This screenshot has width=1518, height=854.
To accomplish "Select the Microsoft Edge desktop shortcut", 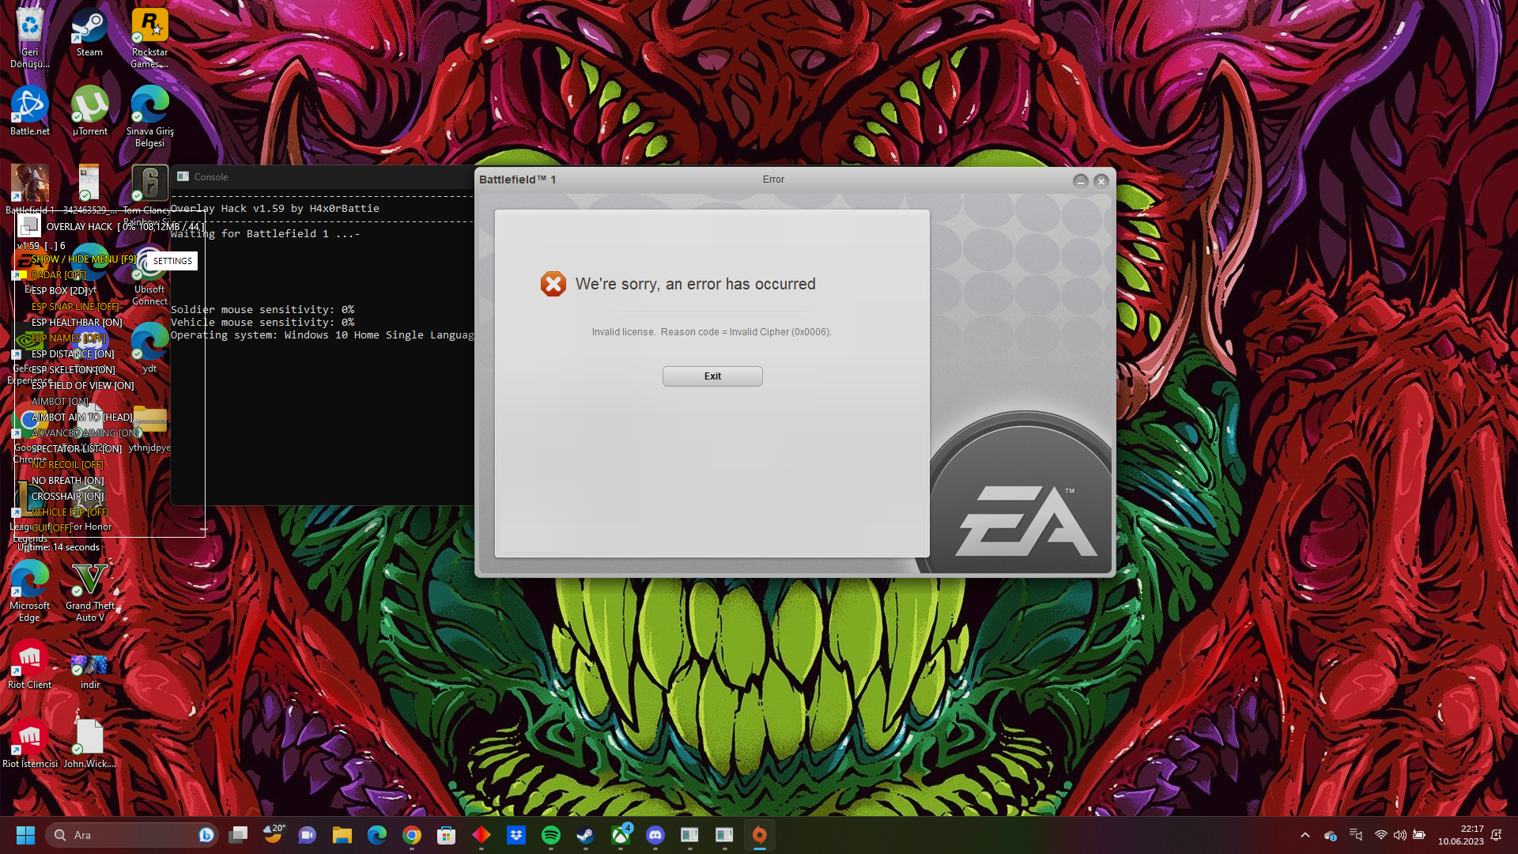I will pyautogui.click(x=29, y=591).
